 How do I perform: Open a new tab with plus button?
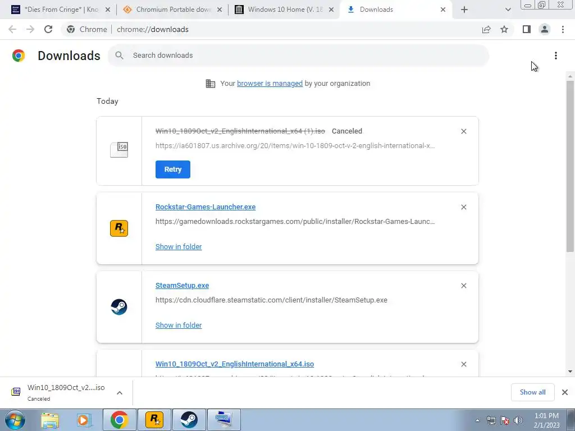click(464, 10)
